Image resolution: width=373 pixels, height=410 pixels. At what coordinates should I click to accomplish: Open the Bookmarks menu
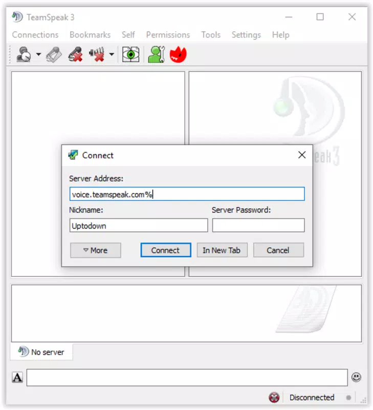90,35
